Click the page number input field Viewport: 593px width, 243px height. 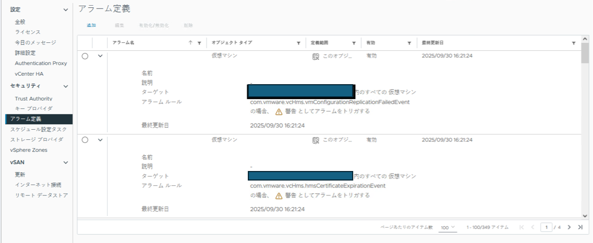[546, 227]
